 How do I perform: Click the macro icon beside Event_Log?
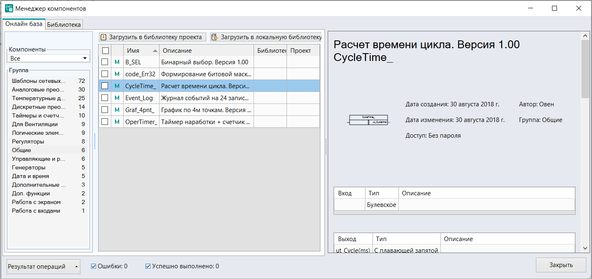click(x=117, y=98)
